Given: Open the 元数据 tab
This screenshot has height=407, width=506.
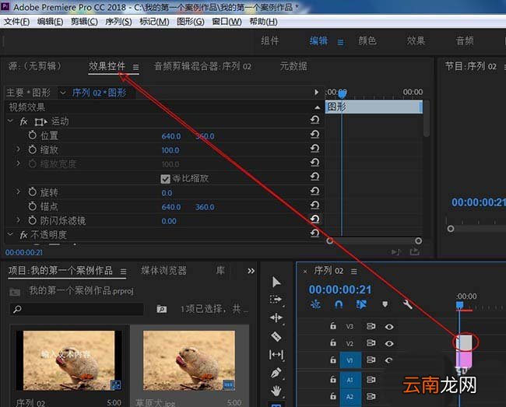Looking at the screenshot, I should click(293, 66).
